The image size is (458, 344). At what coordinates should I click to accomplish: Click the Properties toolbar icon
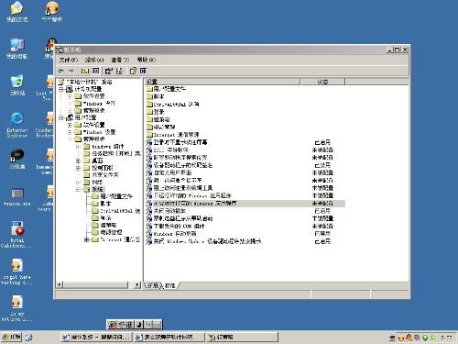108,71
